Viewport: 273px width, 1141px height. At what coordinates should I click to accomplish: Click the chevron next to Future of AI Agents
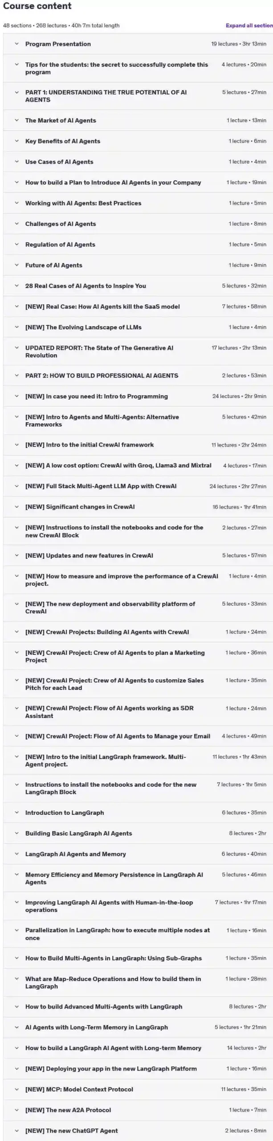point(16,265)
